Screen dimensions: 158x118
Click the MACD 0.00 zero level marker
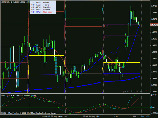152,108
